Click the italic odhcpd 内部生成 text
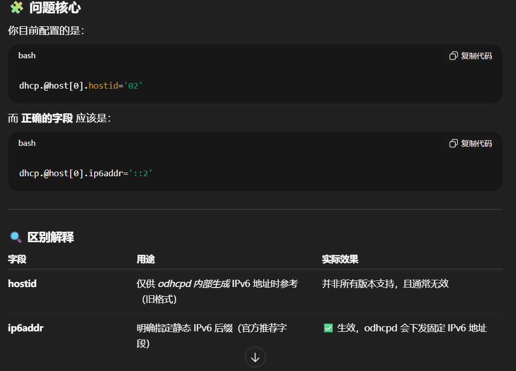This screenshot has height=371, width=516. 194,283
